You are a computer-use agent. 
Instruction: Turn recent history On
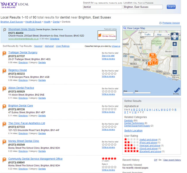(x=160, y=160)
